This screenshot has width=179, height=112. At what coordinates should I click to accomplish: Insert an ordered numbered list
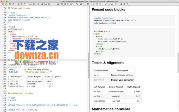[x=65, y=4]
